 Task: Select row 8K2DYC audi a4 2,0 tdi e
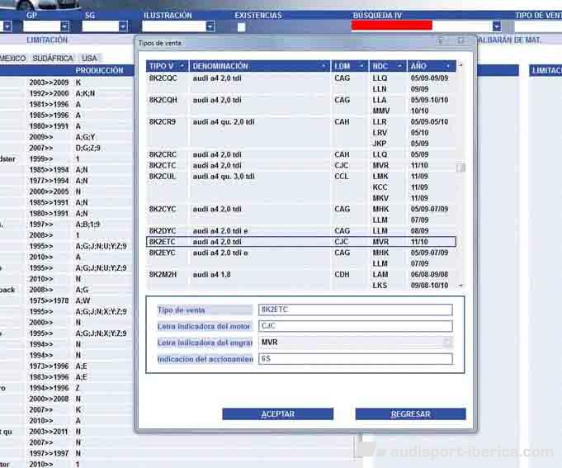[x=300, y=231]
